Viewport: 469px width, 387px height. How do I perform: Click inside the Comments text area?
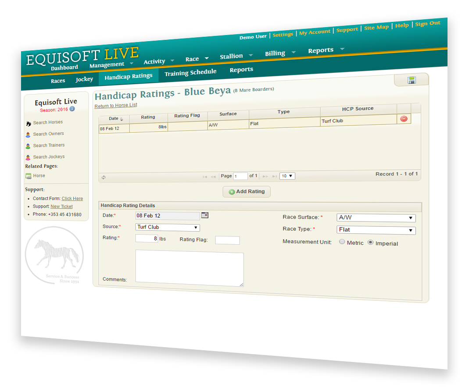tap(190, 268)
